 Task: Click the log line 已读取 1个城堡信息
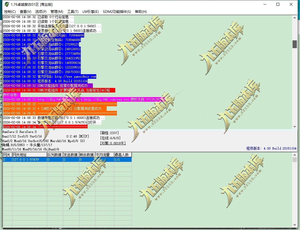coord(38,21)
